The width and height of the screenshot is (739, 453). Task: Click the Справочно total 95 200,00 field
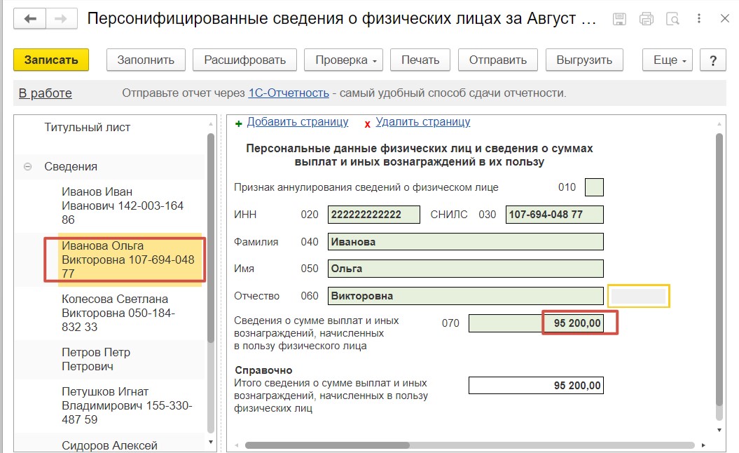536,386
